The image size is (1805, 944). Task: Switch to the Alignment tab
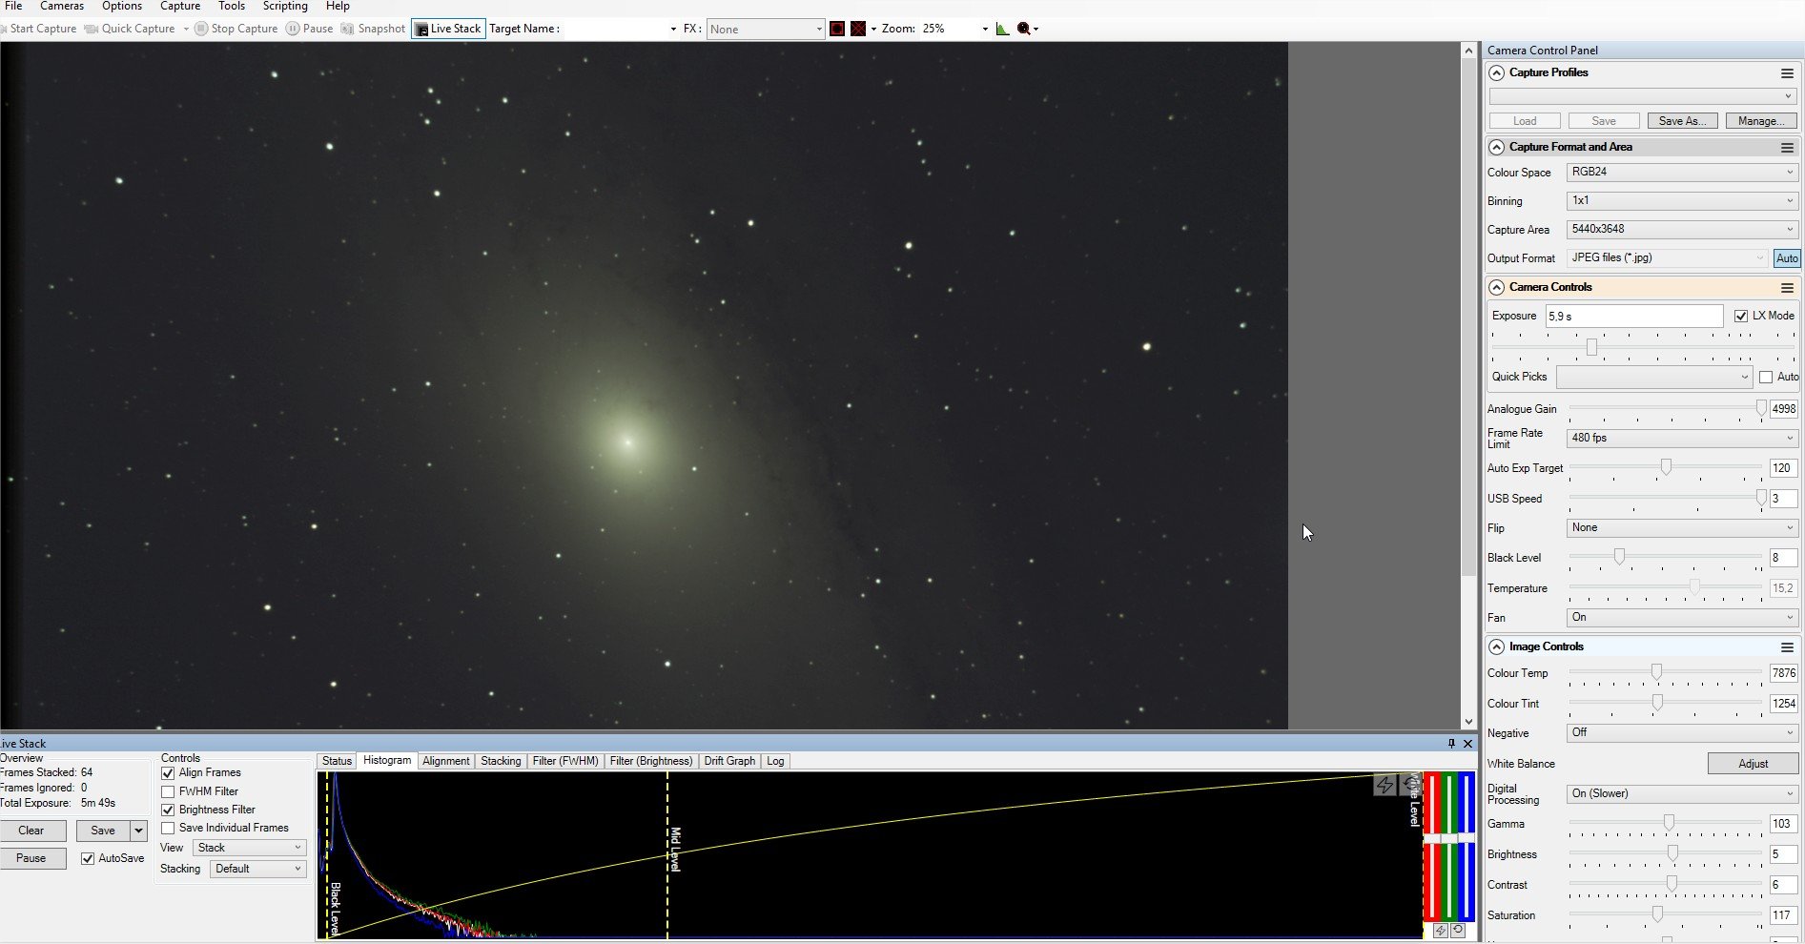click(x=446, y=761)
